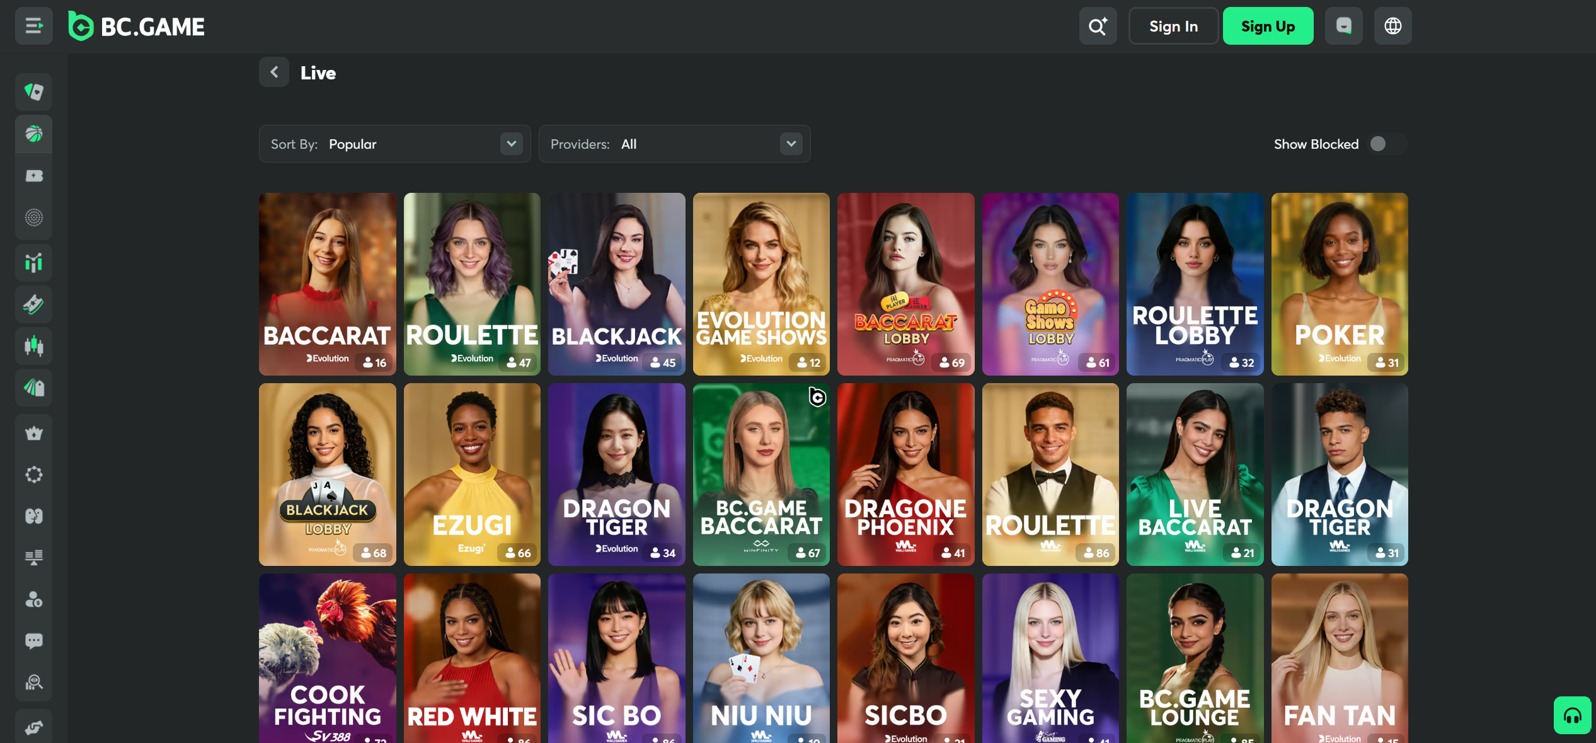Open the Casino playing-cards sidebar icon
Image resolution: width=1596 pixels, height=743 pixels.
[34, 92]
